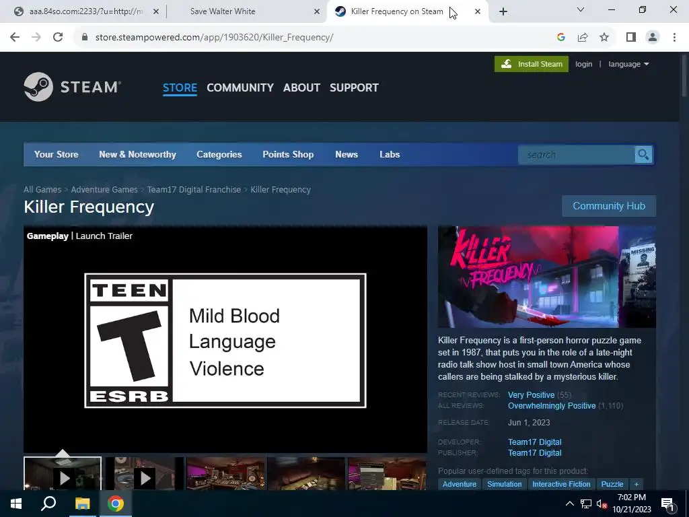This screenshot has height=517, width=689.
Task: Open the COMMUNITY menu
Action: [240, 88]
